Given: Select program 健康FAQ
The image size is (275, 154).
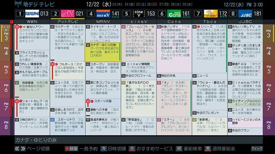Looking at the screenshot, I should point(245,70).
